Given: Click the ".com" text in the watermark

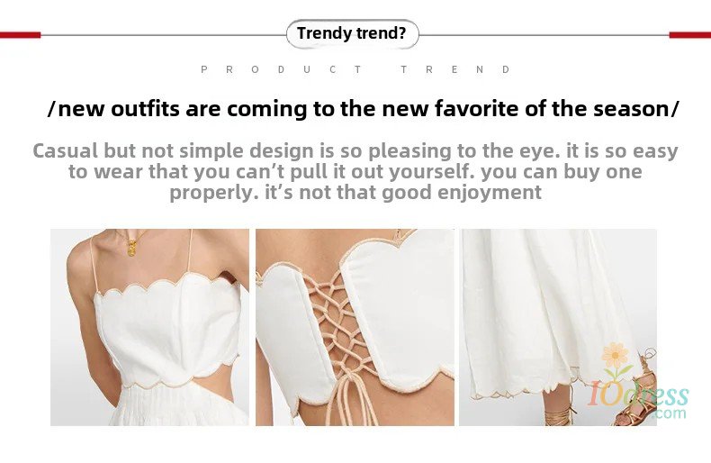Looking at the screenshot, I should [670, 413].
